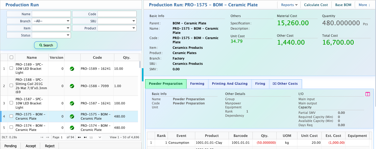The height and width of the screenshot is (149, 376).
Task: Open the rows-per-page dropdown showing 50
Action: click(95, 137)
